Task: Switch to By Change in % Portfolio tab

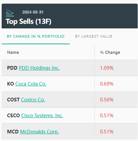Action: coord(36,36)
